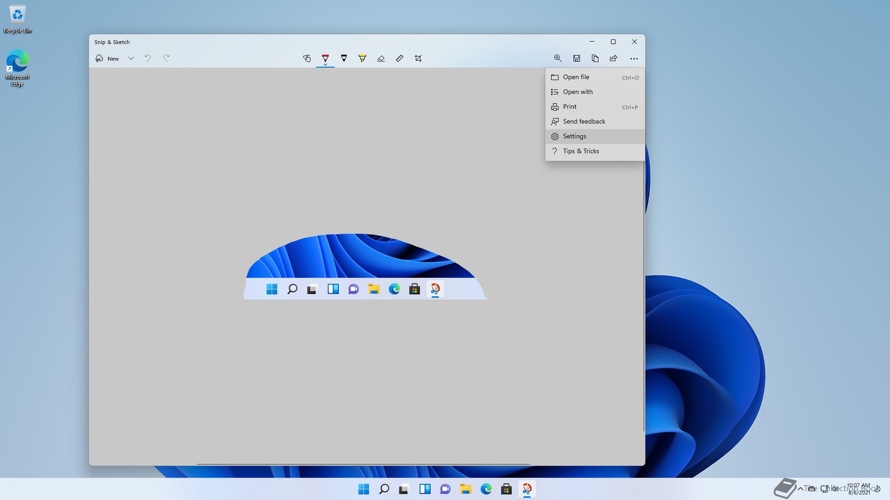890x500 pixels.
Task: Click the horizontal scrollbar of canvas
Action: coord(363,464)
